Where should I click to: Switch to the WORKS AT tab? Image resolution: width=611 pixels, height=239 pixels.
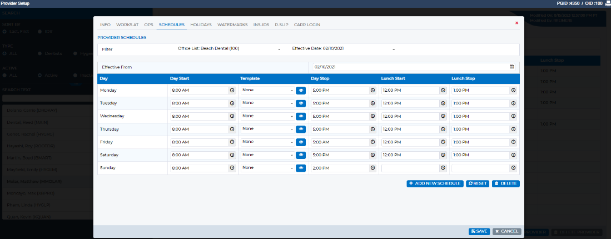point(127,24)
